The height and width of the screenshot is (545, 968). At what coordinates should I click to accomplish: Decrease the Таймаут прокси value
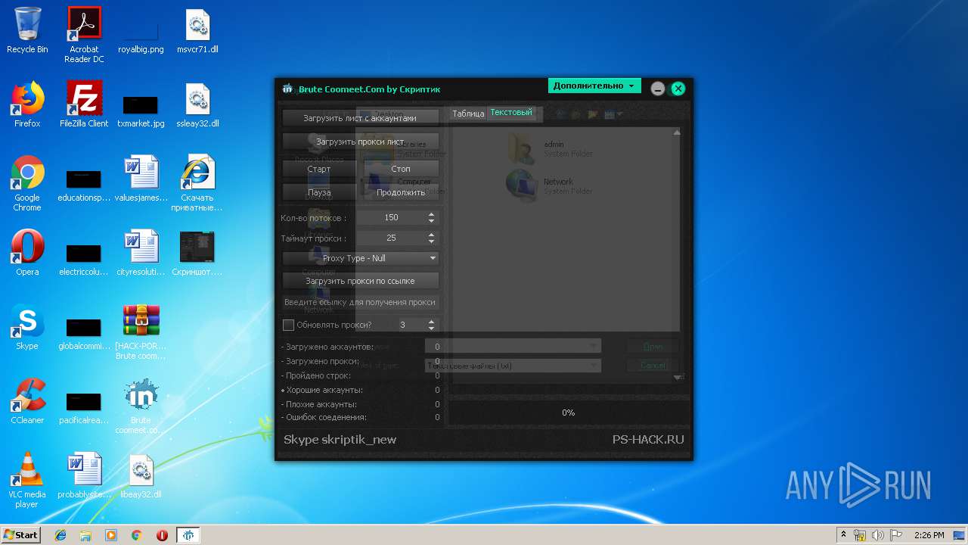431,241
